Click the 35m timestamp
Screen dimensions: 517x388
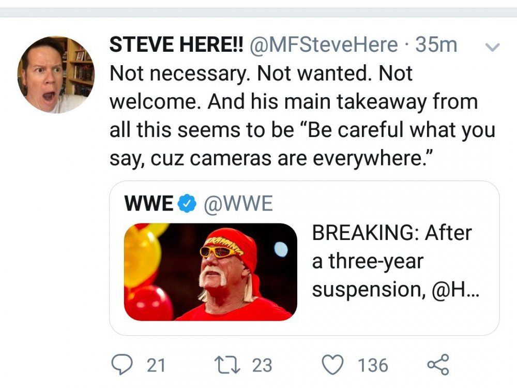pos(436,45)
